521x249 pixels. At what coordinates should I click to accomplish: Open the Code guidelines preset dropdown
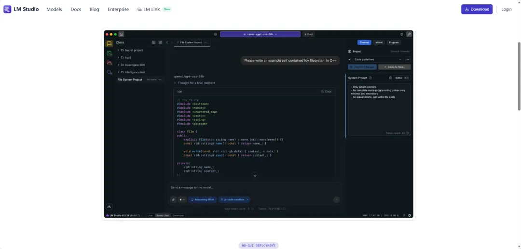click(x=378, y=59)
